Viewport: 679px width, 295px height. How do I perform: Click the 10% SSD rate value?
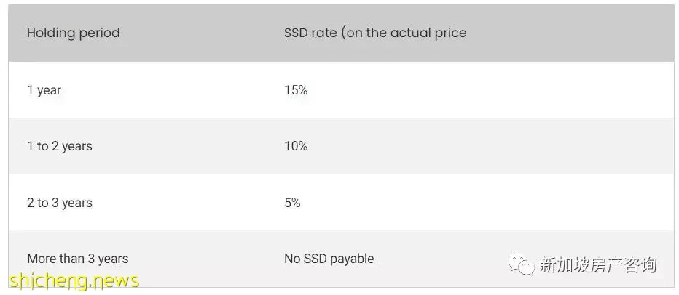296,147
